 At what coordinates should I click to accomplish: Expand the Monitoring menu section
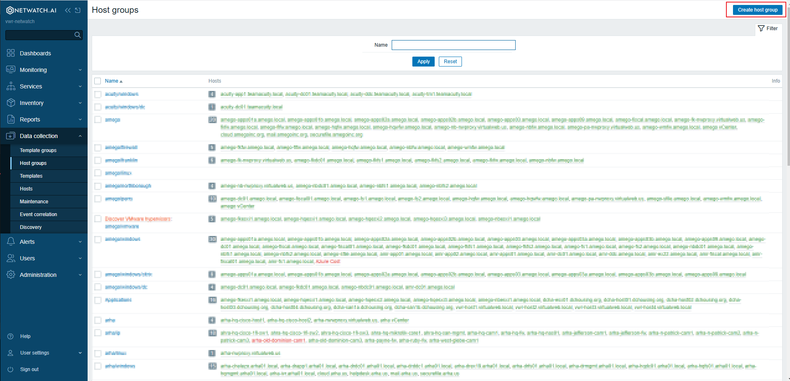tap(43, 70)
